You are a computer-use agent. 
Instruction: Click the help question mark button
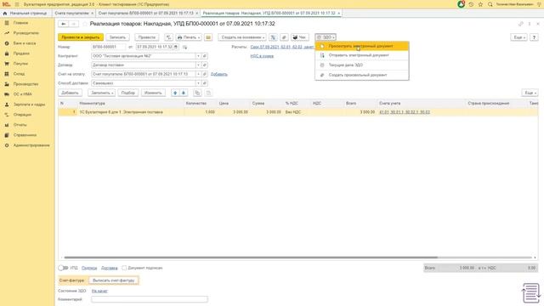point(534,37)
